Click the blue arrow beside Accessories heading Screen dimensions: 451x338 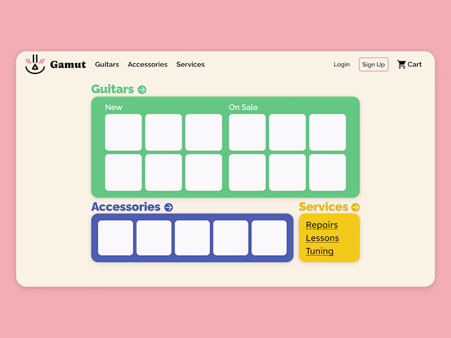pyautogui.click(x=169, y=207)
